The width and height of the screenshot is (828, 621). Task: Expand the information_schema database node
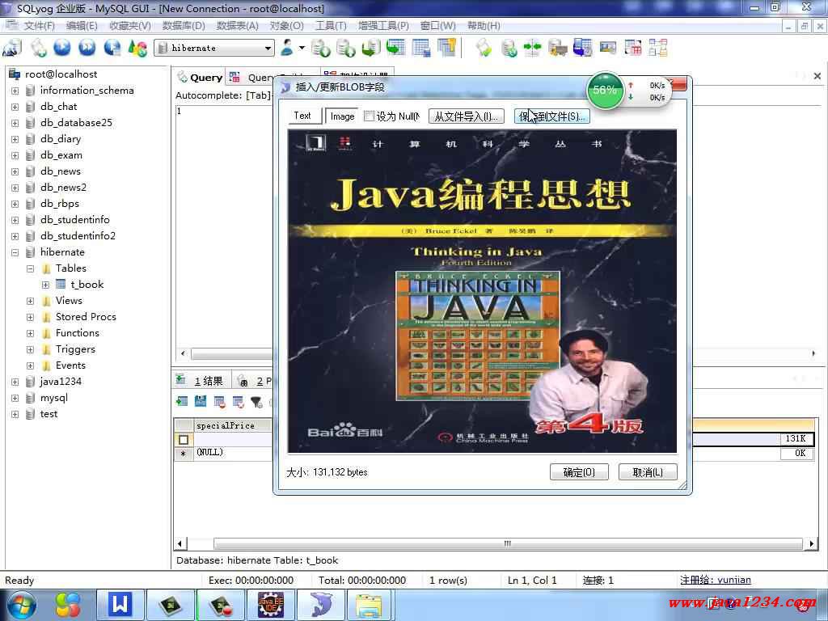tap(15, 91)
